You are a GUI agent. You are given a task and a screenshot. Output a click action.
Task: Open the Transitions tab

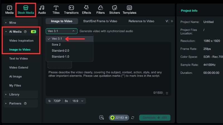pyautogui.click(x=71, y=10)
